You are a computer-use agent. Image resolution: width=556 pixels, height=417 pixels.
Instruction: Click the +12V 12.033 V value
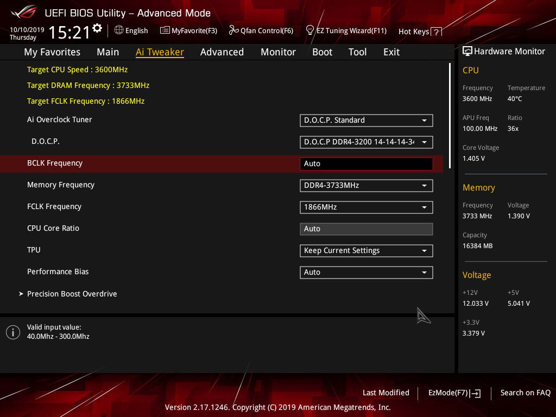pyautogui.click(x=476, y=304)
